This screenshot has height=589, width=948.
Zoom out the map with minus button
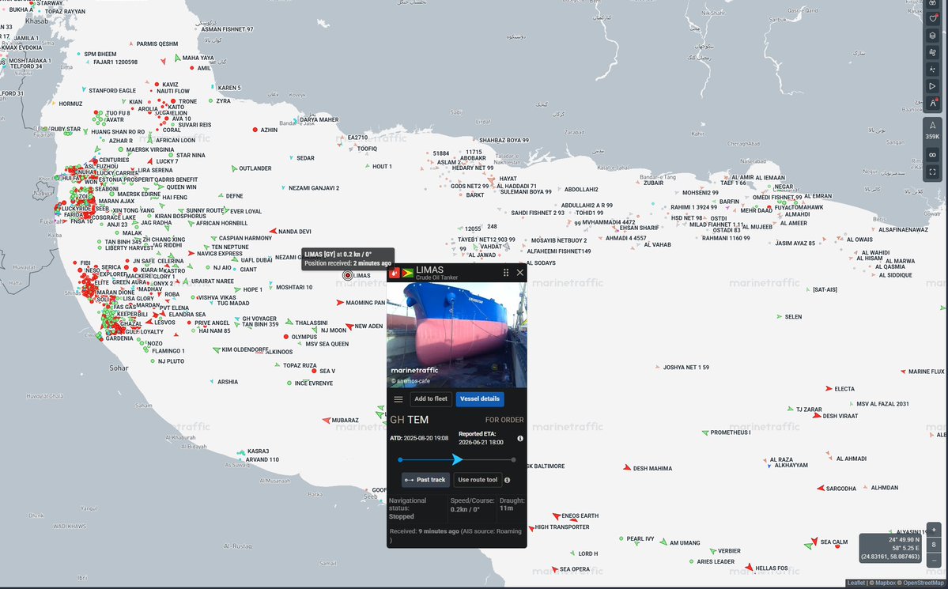point(934,561)
